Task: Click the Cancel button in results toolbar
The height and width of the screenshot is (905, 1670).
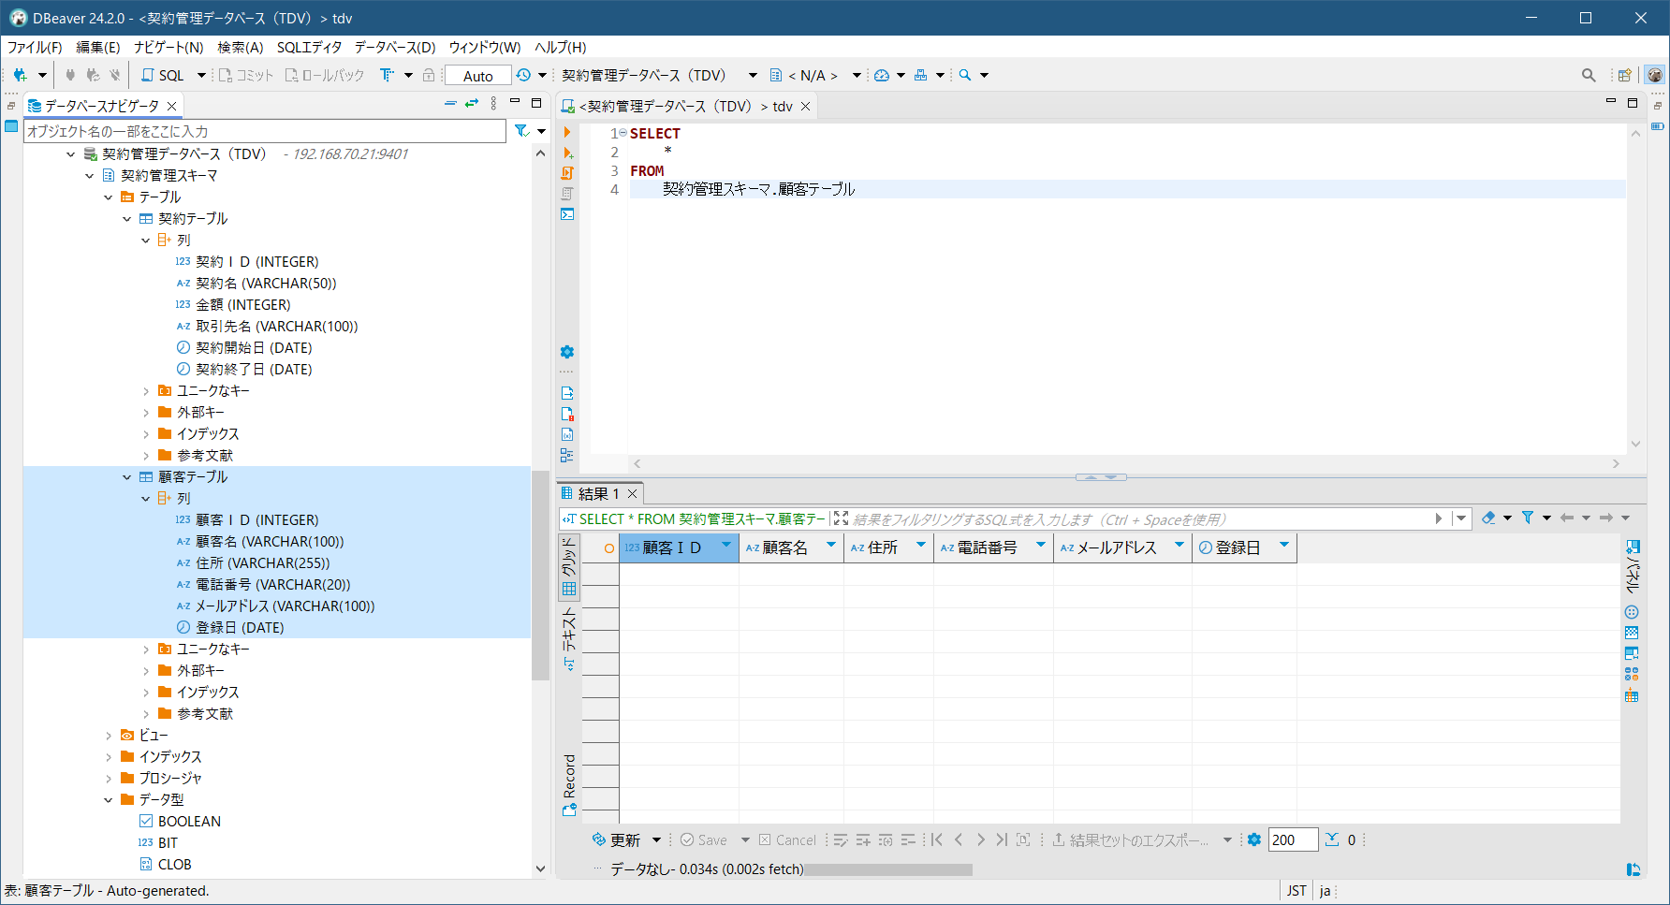Action: pos(787,839)
